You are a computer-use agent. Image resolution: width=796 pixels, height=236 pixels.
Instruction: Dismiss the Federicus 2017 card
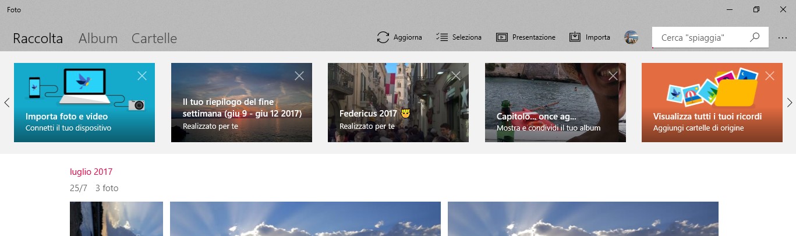click(x=456, y=75)
